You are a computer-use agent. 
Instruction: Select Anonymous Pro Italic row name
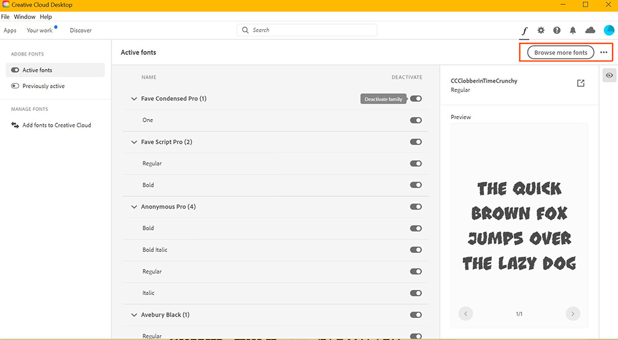point(148,293)
